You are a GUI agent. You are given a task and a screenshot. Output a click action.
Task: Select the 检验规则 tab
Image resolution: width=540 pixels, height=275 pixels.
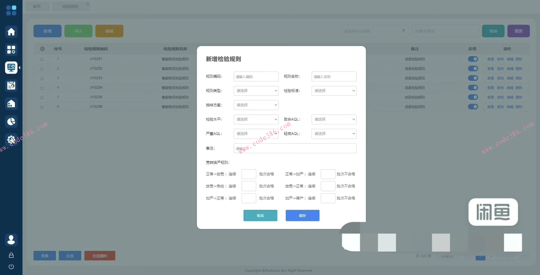70,6
